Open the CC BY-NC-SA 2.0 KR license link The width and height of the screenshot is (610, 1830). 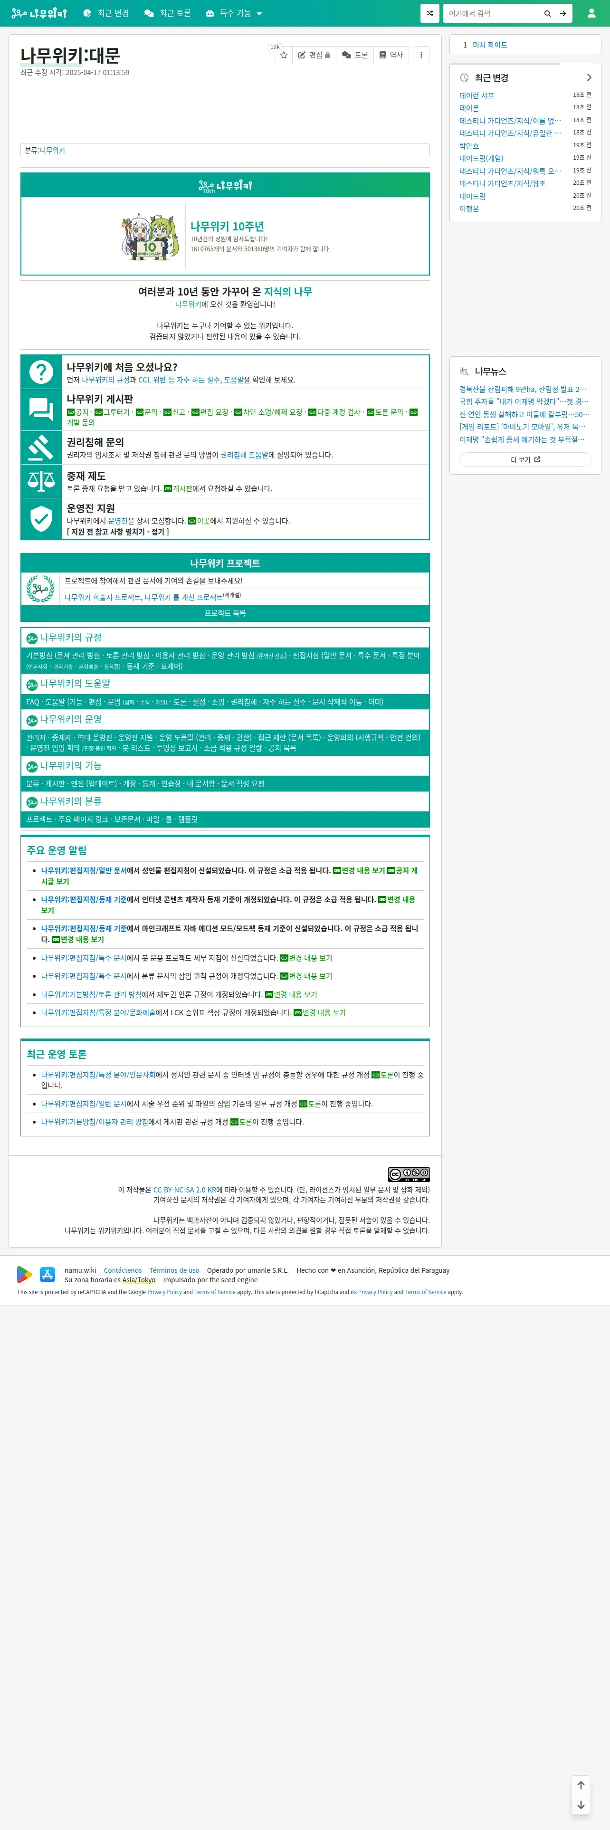[x=185, y=1190]
